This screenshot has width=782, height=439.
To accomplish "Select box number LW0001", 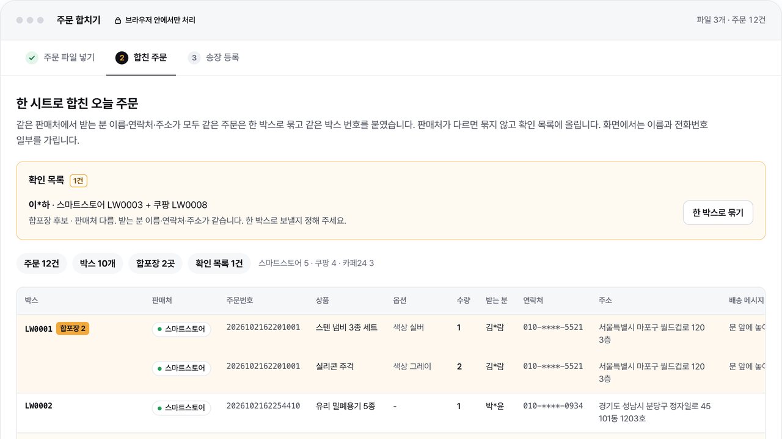I will [38, 329].
